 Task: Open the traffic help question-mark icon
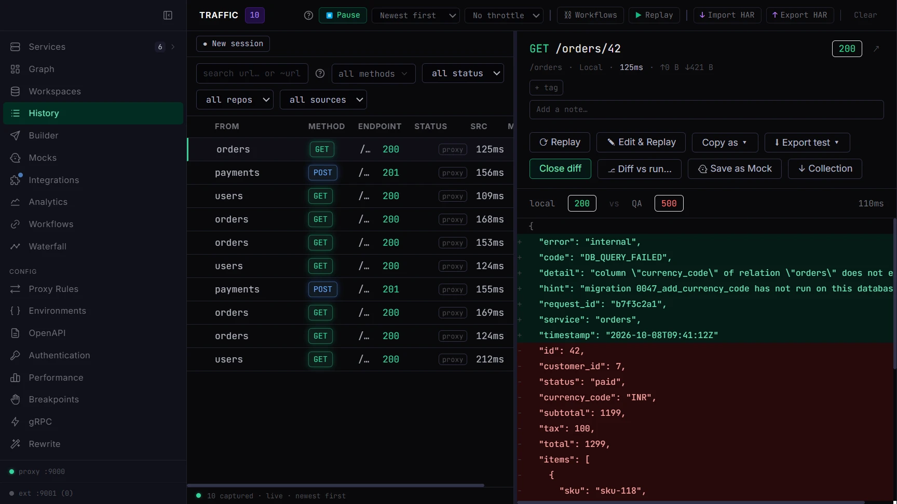(x=308, y=16)
